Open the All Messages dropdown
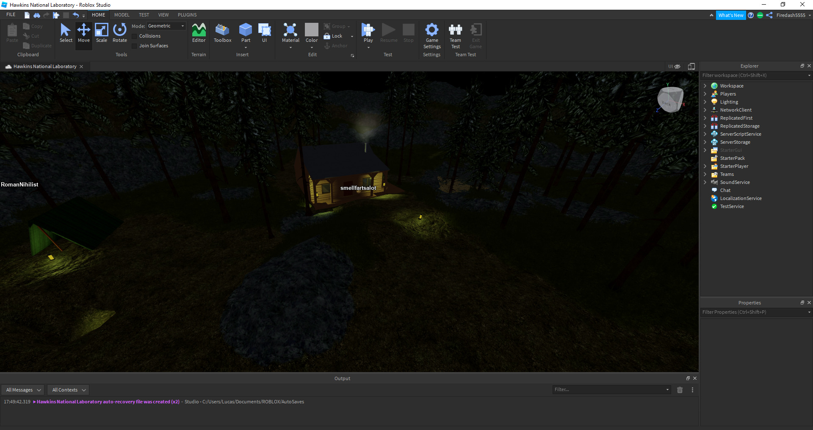This screenshot has width=813, height=430. pos(22,390)
